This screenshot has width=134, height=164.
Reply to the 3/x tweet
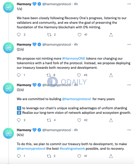[19, 120]
